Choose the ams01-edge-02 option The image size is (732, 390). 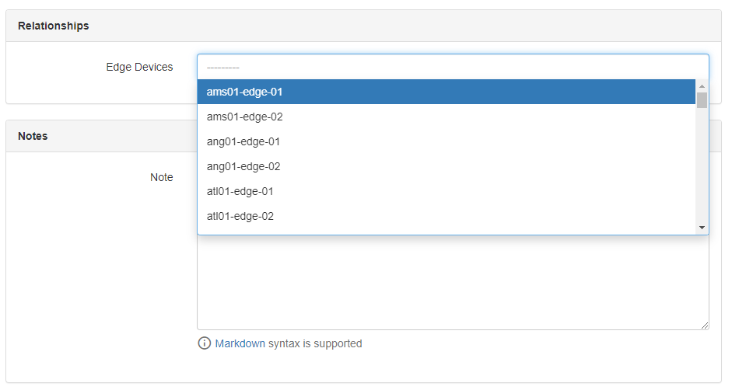coord(244,117)
